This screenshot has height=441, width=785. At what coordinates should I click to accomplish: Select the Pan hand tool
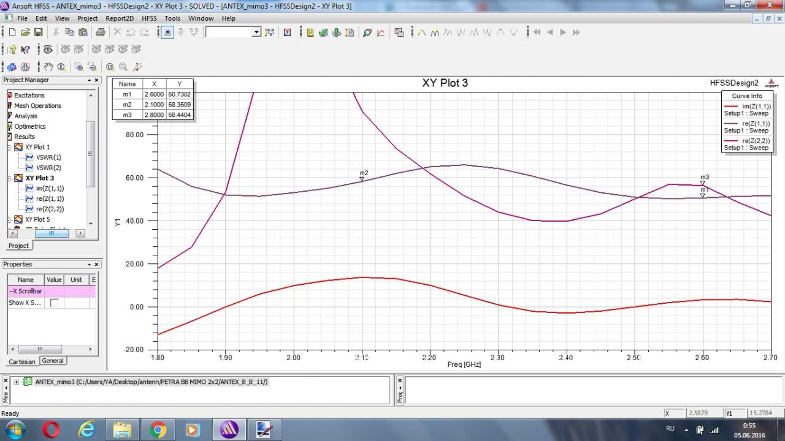(48, 67)
